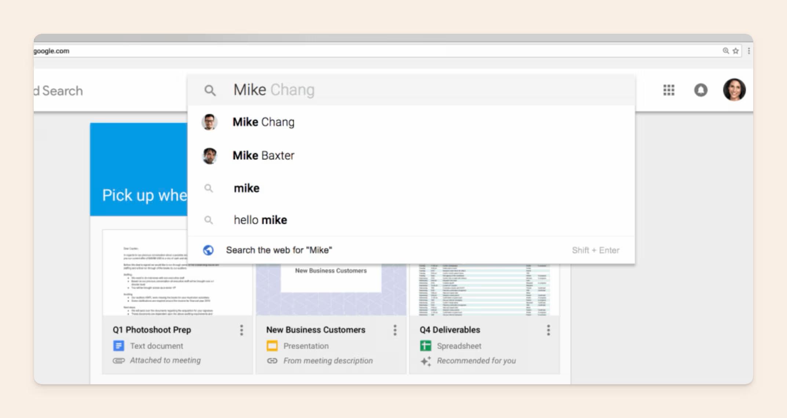787x418 pixels.
Task: Click the paperclip Attached to meeting icon
Action: point(119,360)
